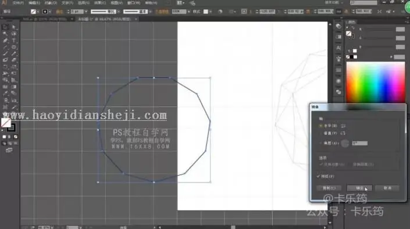The image size is (410, 229).
Task: Toggle the Preview (预览) checkbox
Action: (x=318, y=177)
